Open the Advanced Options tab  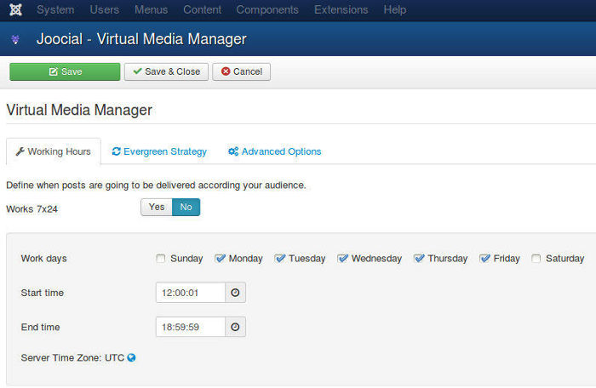click(x=274, y=151)
